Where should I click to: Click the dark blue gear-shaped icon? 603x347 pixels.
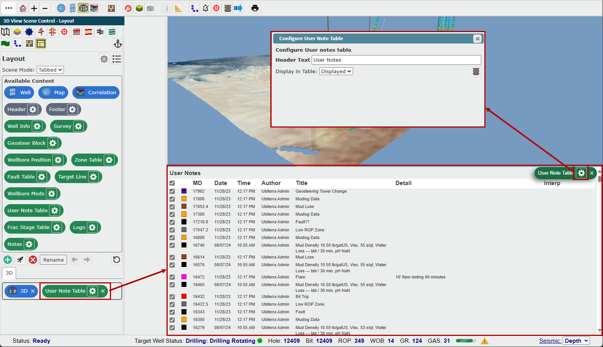tap(29, 32)
